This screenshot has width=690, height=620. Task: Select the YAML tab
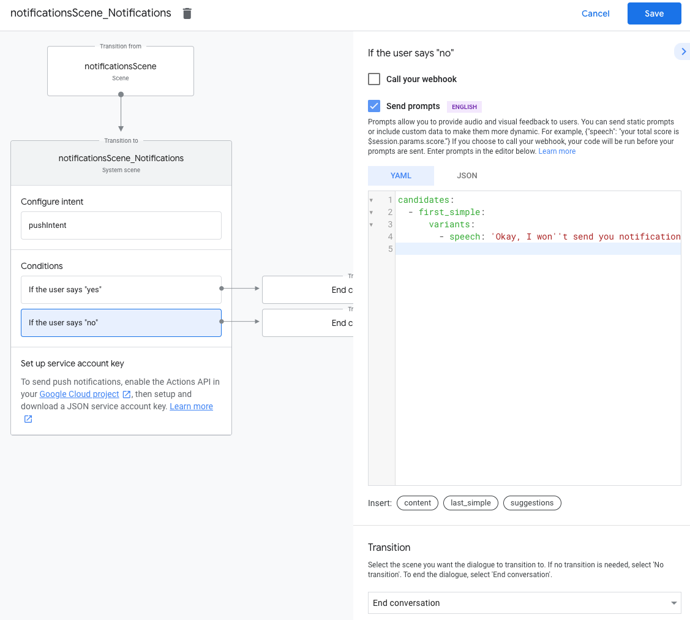click(401, 176)
